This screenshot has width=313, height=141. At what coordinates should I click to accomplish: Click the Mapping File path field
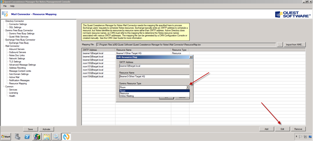click(x=186, y=45)
